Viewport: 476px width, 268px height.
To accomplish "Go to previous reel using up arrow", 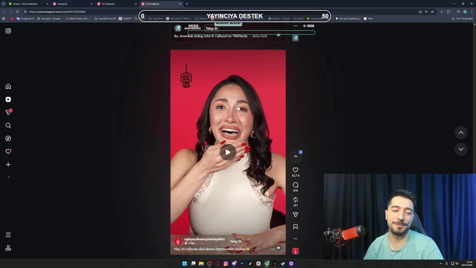I will click(461, 133).
